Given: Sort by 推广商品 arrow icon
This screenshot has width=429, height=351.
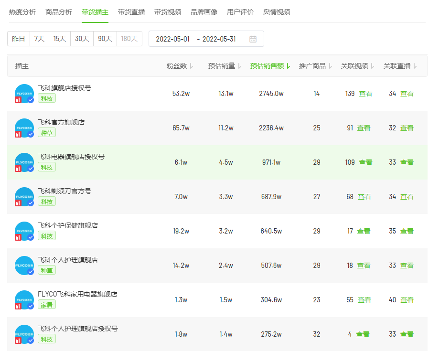Looking at the screenshot, I should tap(331, 66).
